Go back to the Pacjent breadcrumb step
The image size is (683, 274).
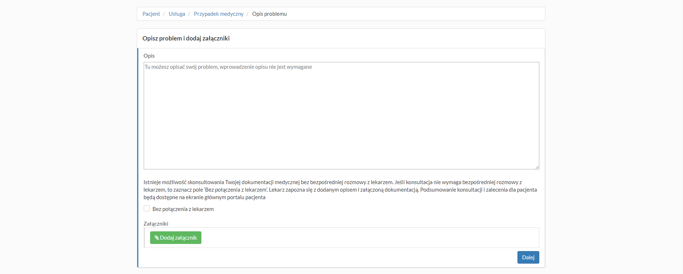151,14
